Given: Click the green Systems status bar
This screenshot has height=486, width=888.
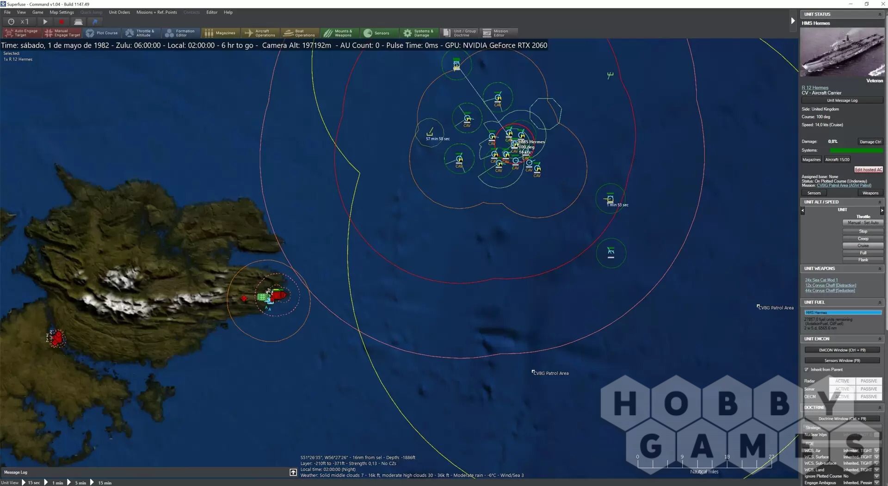Looking at the screenshot, I should tap(856, 150).
